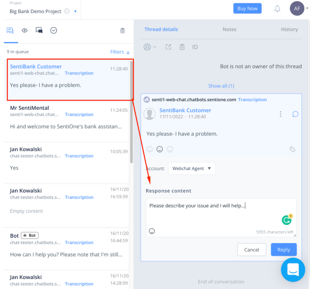
Task: Expand the dropdown arrow beside the AF avatar
Action: [307, 8]
